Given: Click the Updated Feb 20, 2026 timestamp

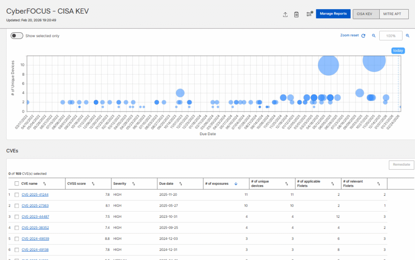Looking at the screenshot, I should [x=31, y=20].
